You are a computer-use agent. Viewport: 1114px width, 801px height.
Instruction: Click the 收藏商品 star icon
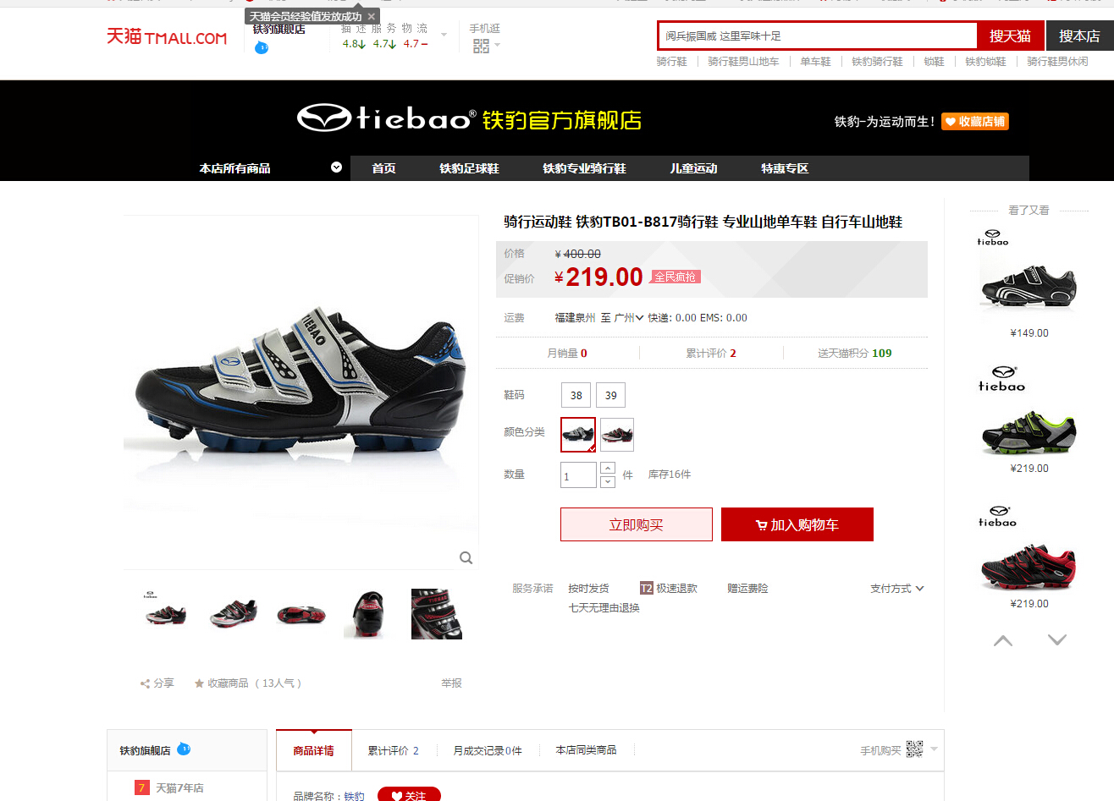pyautogui.click(x=199, y=683)
